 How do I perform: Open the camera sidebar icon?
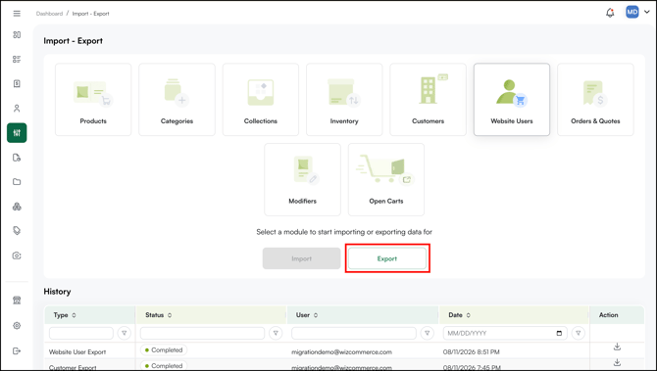click(x=17, y=255)
